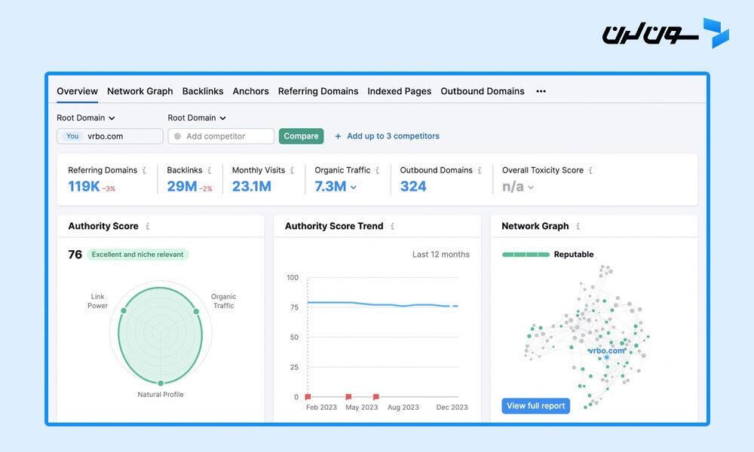This screenshot has height=452, width=754.
Task: Click the 119K referring domains value
Action: pos(84,186)
